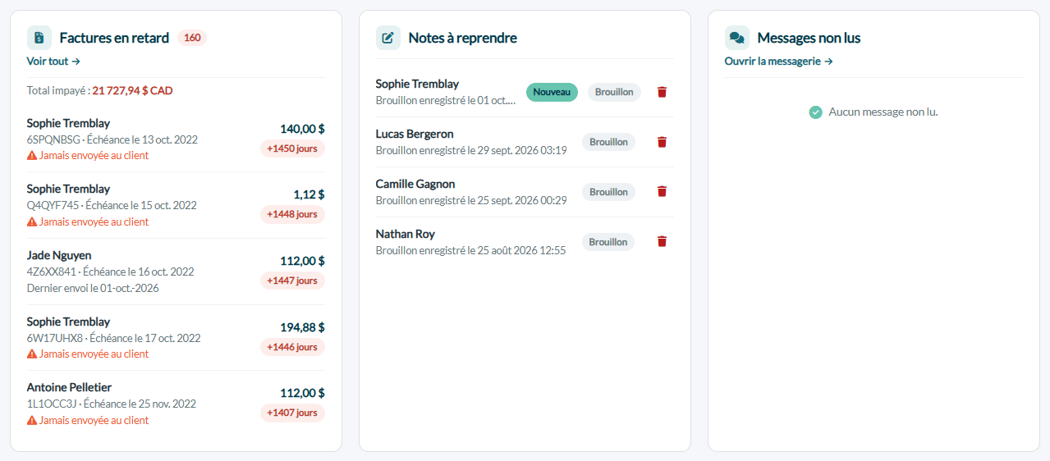Click warning icon on invoice 1L1OCC3J
1050x461 pixels.
click(x=32, y=420)
